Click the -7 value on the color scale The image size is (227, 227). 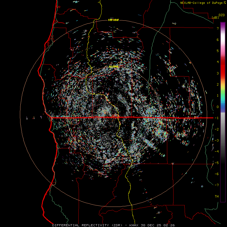(x=217, y=185)
